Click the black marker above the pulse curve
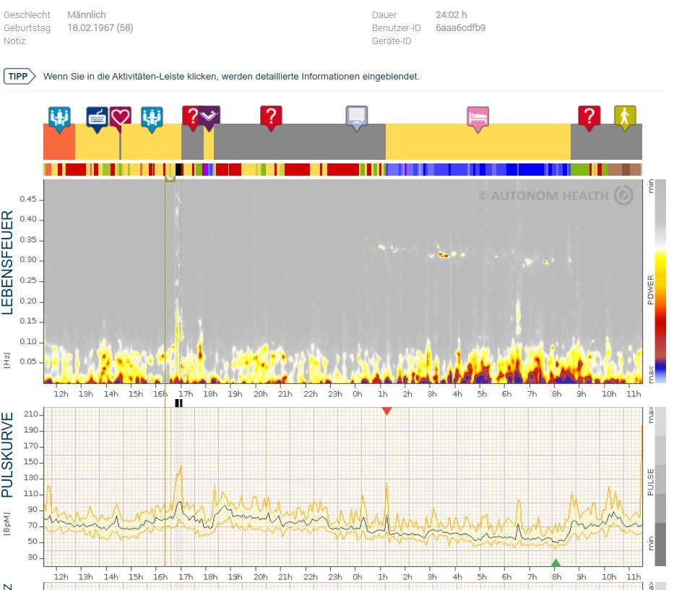Viewport: 687px width, 590px height. pyautogui.click(x=178, y=403)
